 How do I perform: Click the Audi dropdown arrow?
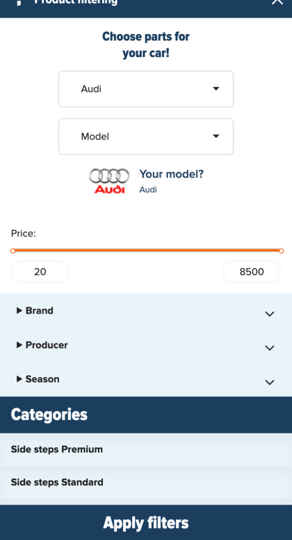pos(216,88)
